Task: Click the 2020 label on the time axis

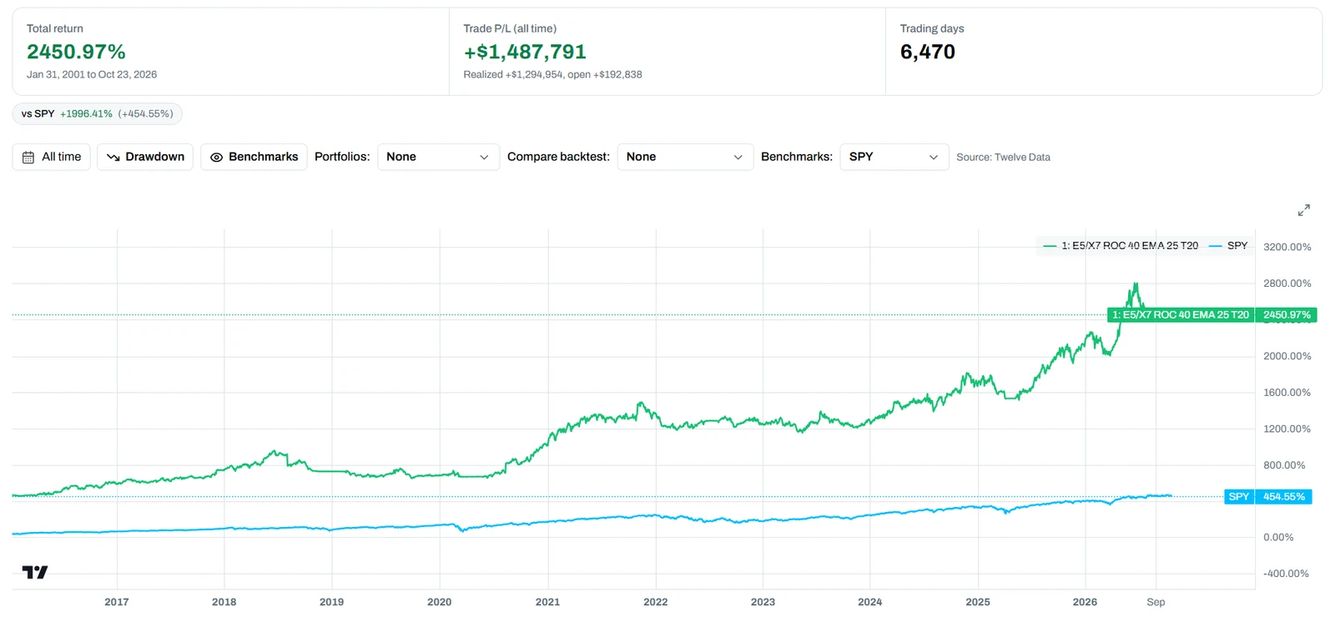Action: click(439, 602)
